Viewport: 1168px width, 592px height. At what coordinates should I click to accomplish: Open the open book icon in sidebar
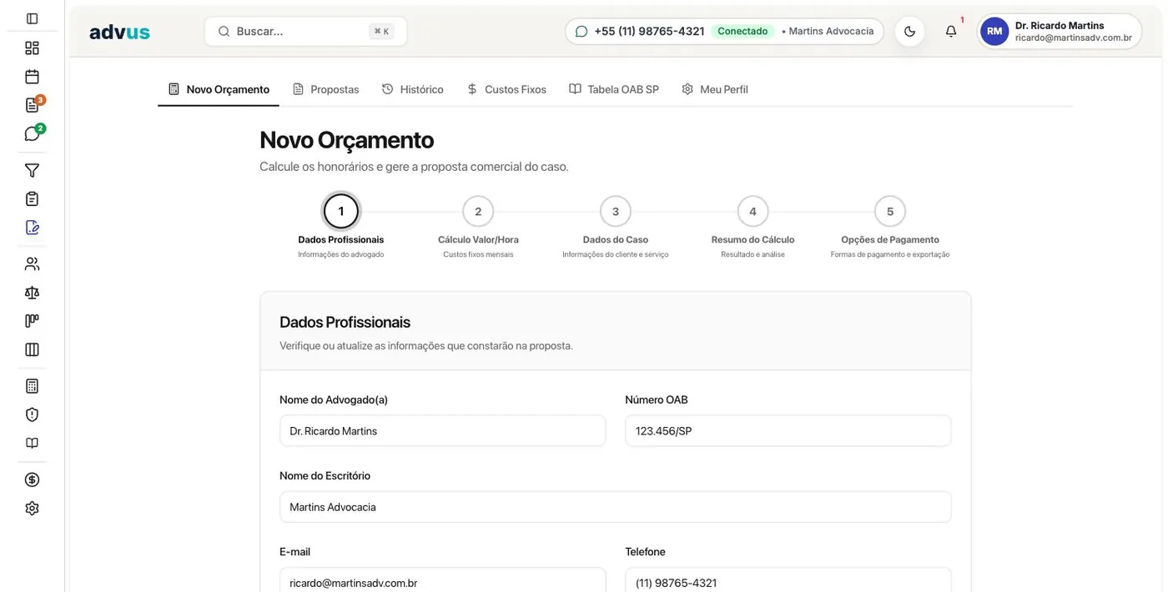pyautogui.click(x=32, y=443)
